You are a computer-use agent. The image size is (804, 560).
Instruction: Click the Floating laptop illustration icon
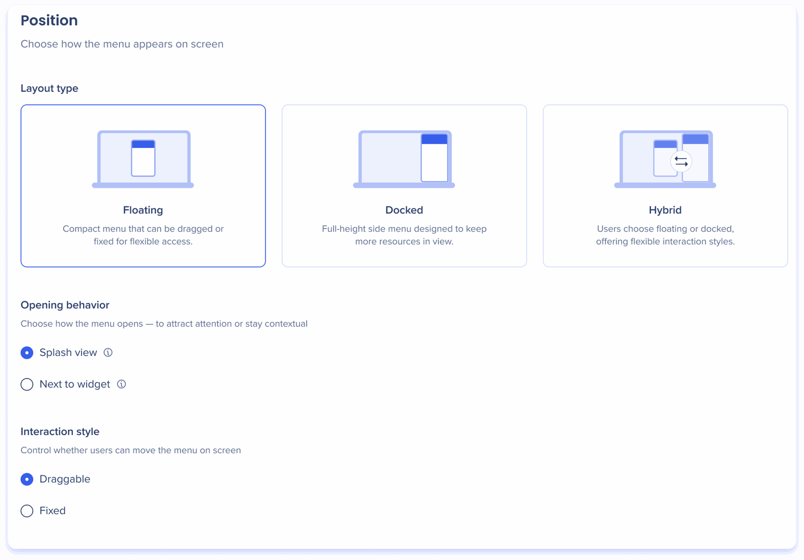(x=143, y=159)
